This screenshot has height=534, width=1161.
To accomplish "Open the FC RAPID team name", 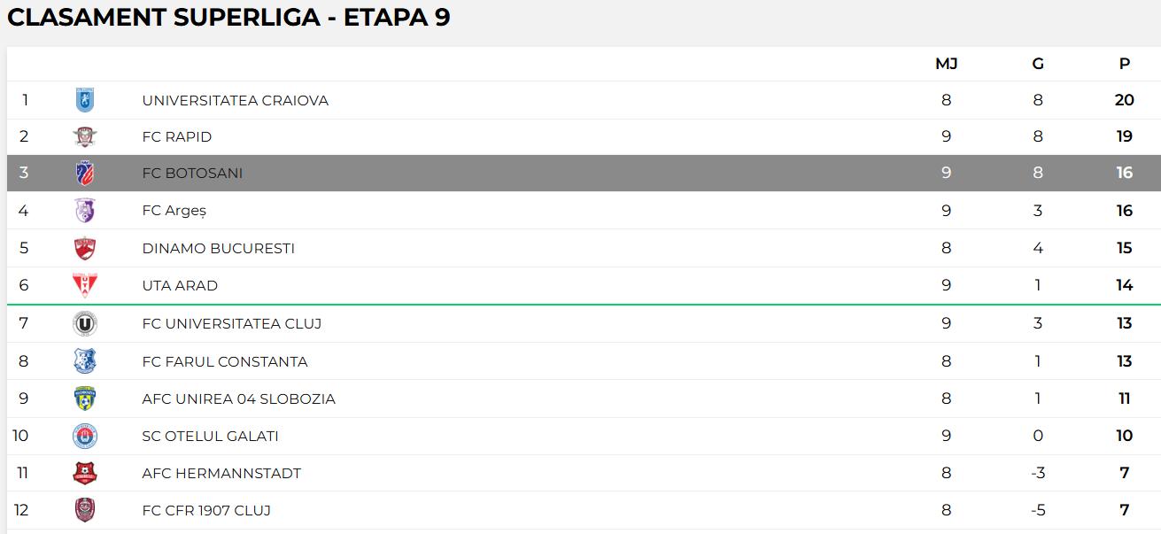I will (176, 137).
